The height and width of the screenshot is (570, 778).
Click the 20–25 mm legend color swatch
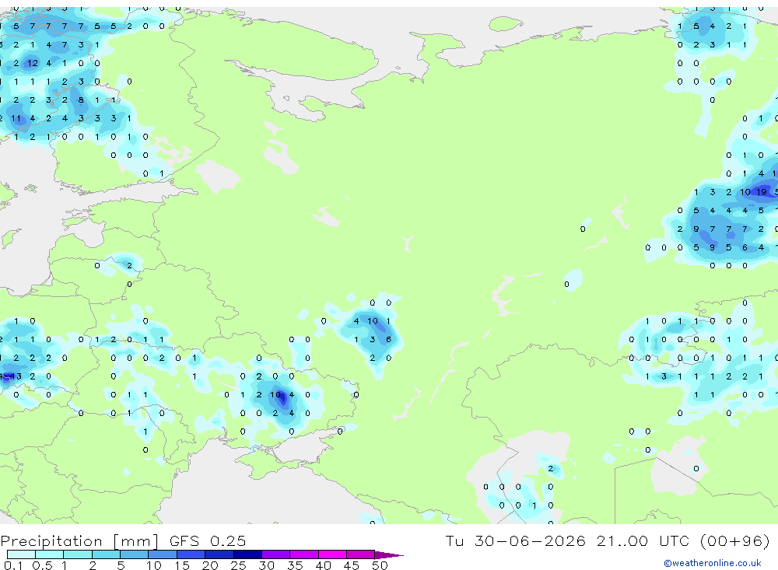219,554
